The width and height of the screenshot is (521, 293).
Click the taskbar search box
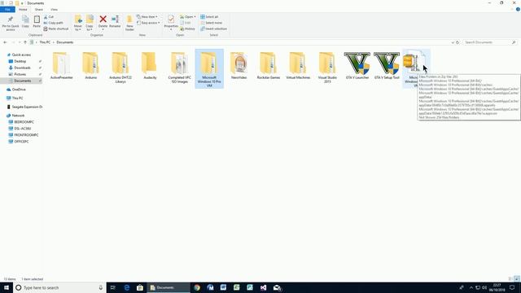coord(59,287)
